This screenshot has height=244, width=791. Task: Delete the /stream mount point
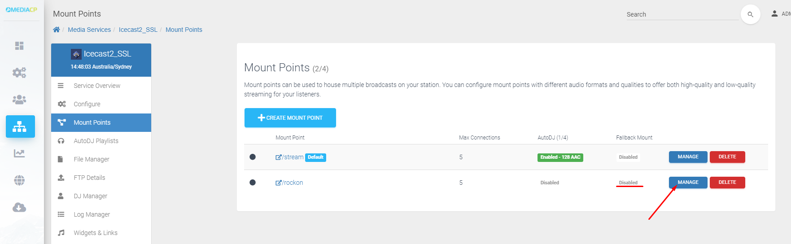(x=727, y=157)
